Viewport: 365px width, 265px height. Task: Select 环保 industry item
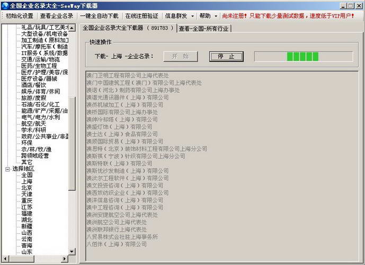27,143
